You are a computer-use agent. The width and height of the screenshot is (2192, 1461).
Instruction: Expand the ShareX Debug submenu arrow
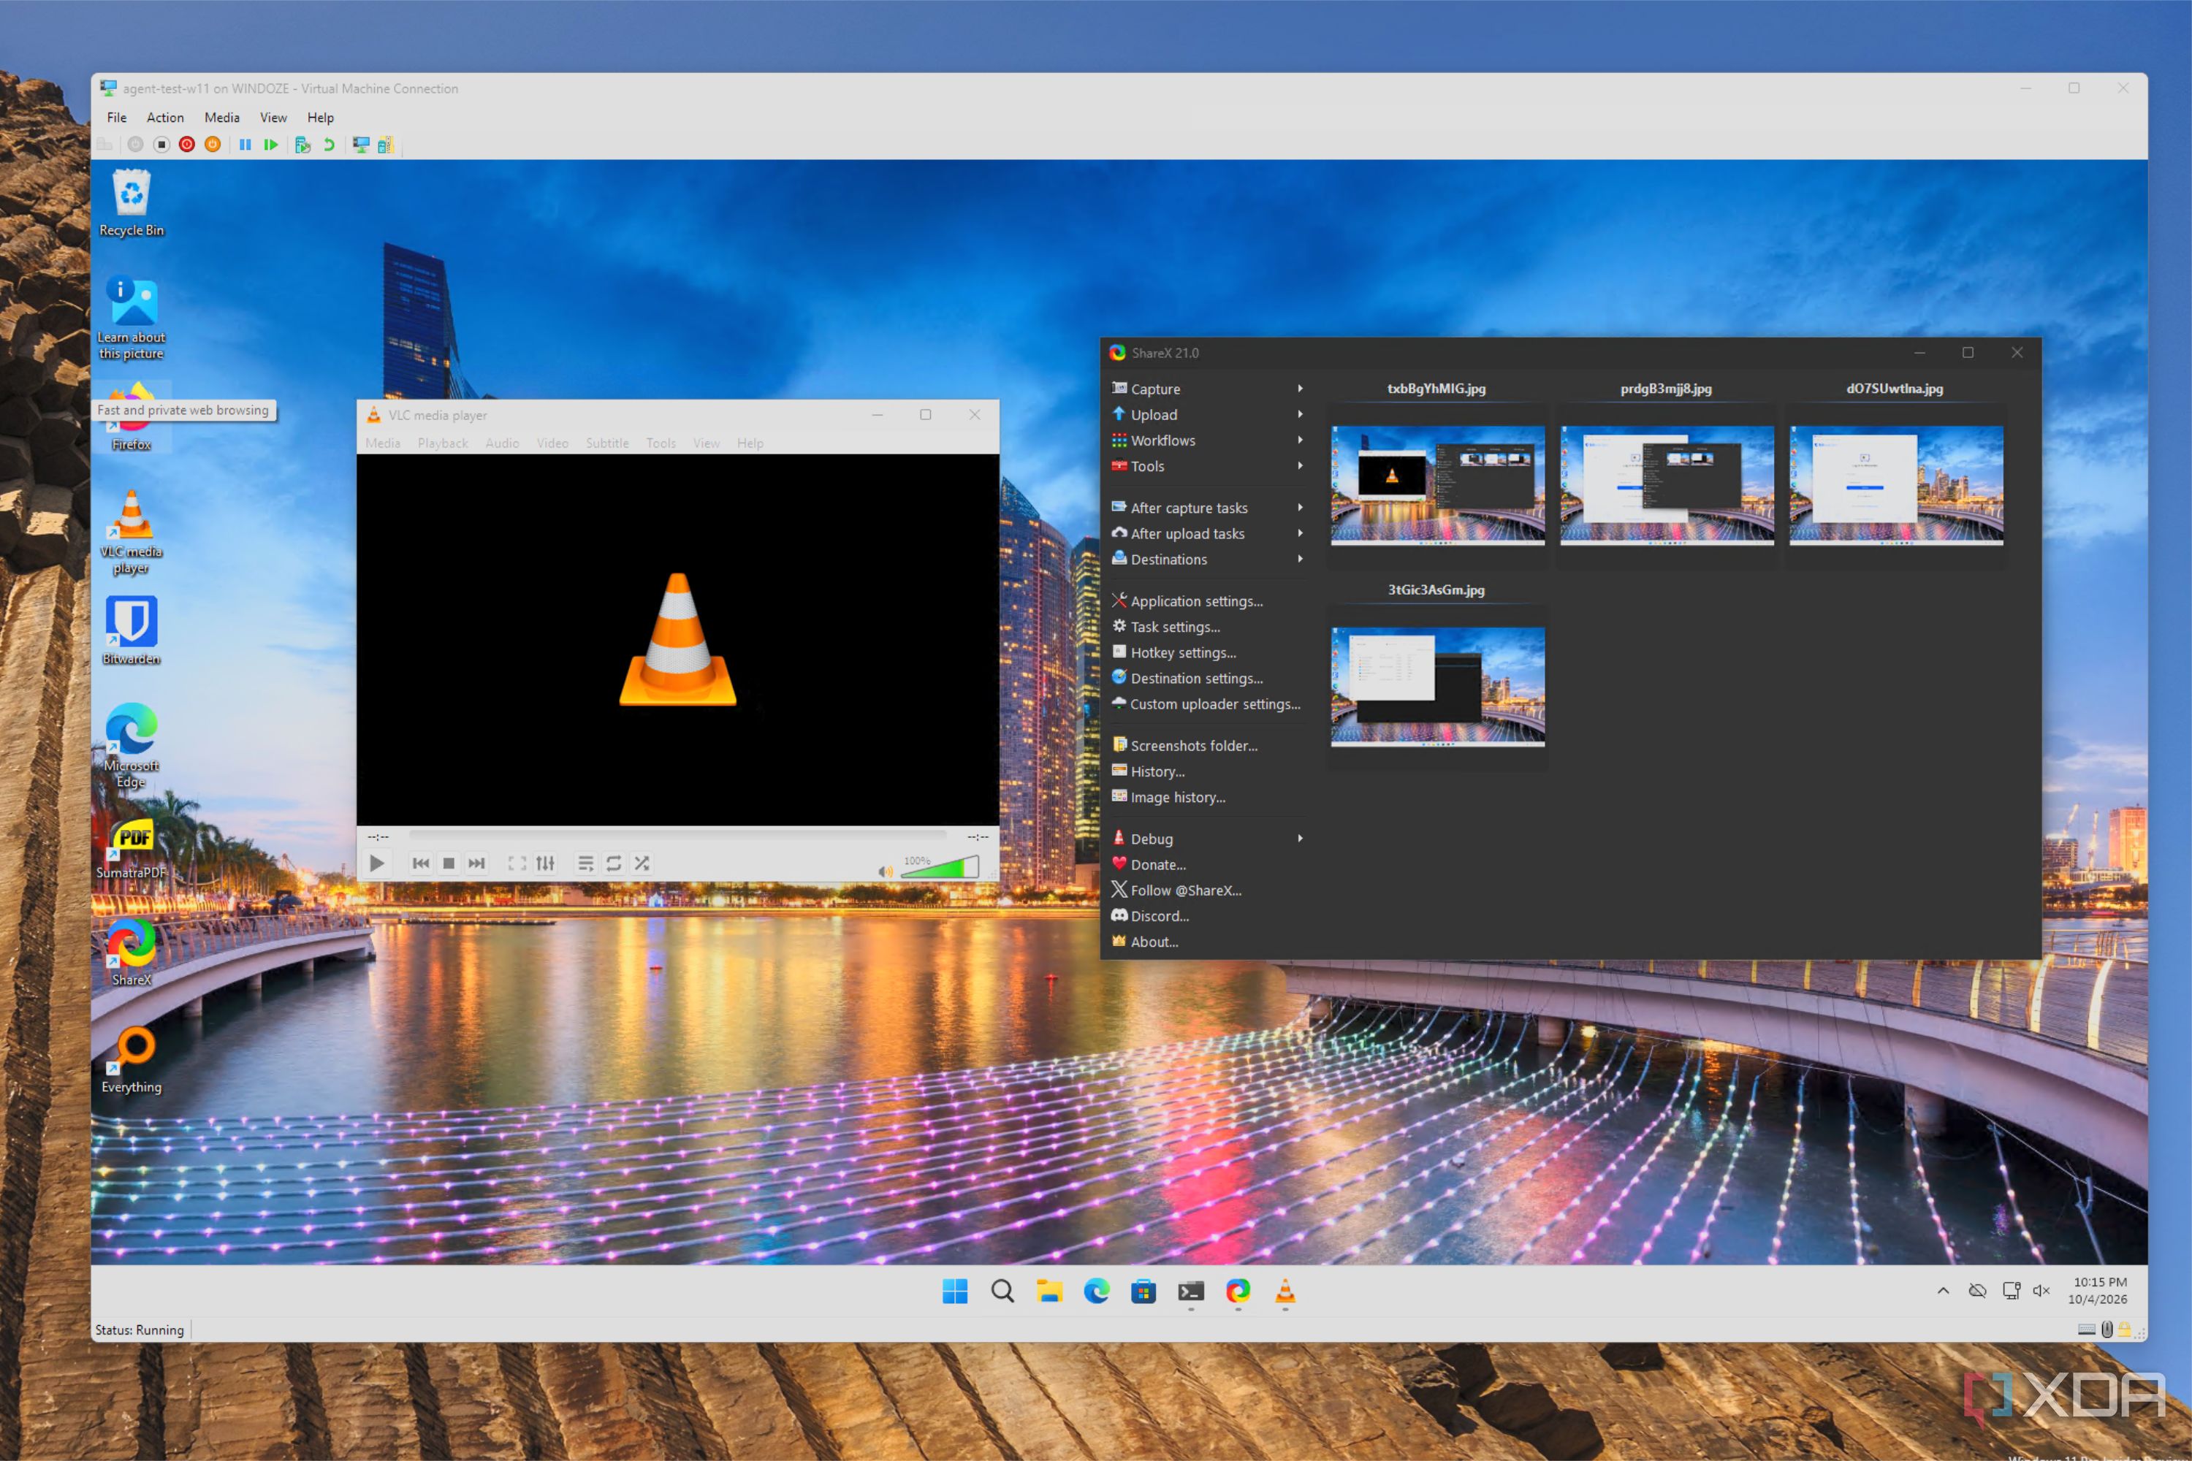1300,839
